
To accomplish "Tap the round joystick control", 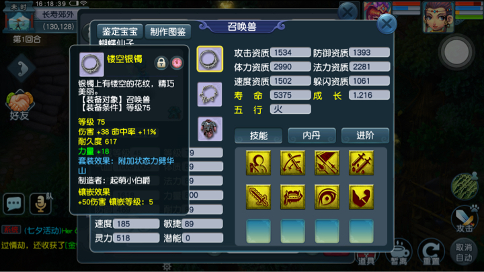I will pyautogui.click(x=456, y=52).
